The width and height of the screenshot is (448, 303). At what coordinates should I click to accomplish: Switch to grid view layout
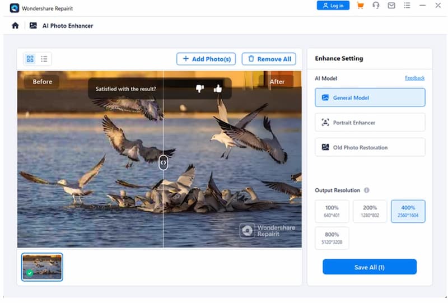[30, 59]
